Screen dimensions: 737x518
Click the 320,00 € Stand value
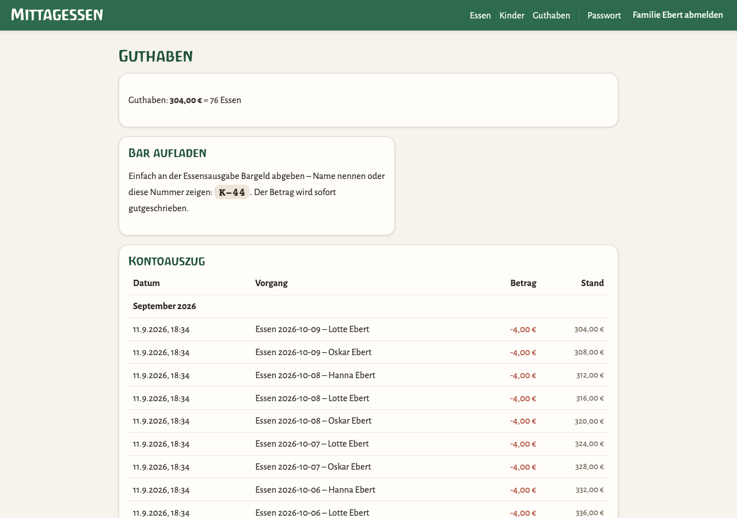pyautogui.click(x=589, y=421)
